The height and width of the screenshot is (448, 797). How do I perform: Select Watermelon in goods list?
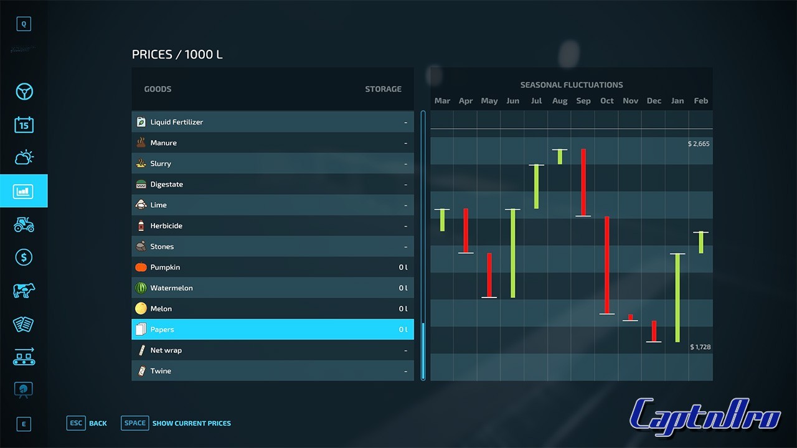click(x=273, y=288)
